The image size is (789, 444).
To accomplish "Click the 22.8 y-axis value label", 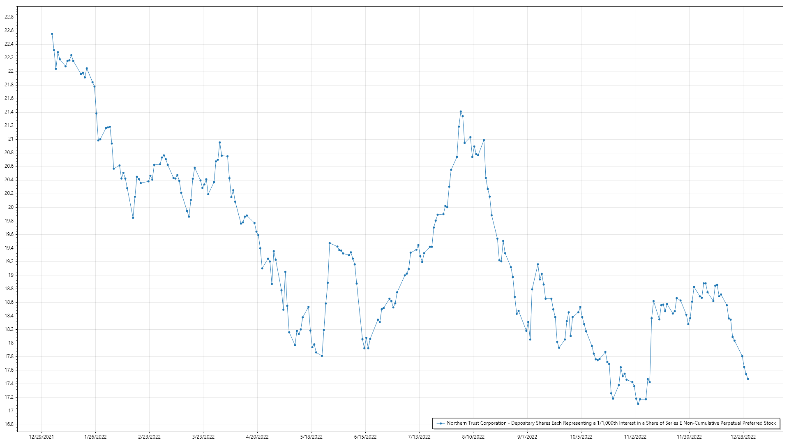I will click(x=9, y=17).
